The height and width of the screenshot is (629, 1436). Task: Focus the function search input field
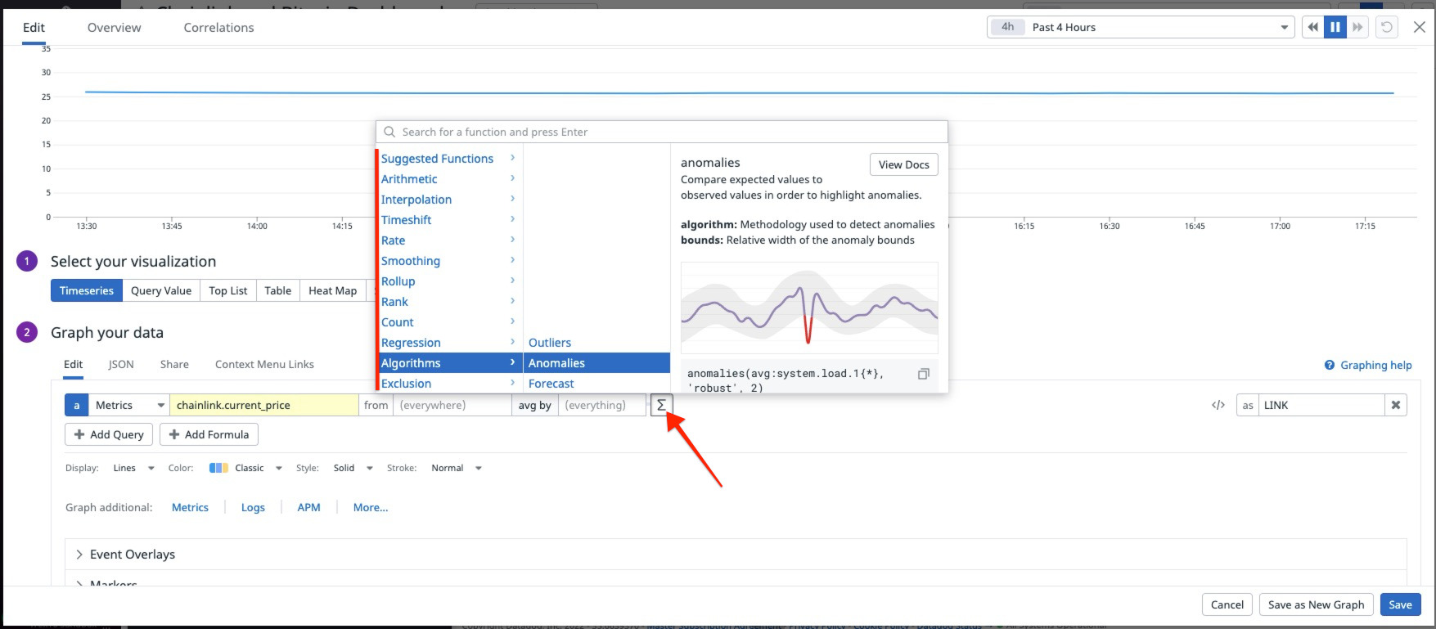pos(661,132)
